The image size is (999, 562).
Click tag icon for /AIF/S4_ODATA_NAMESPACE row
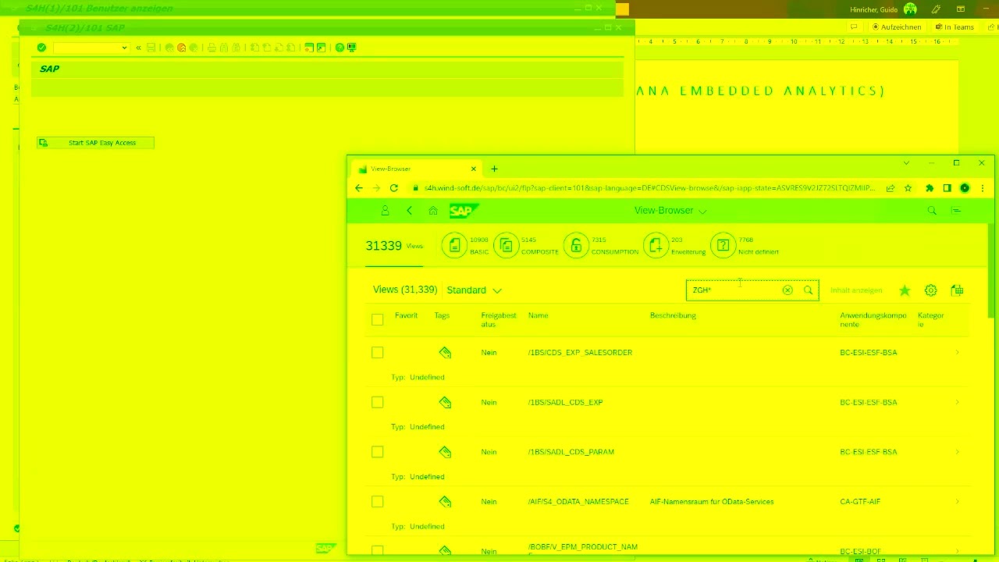pos(445,502)
